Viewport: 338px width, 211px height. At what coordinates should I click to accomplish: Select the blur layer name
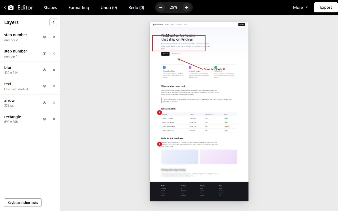[8, 68]
